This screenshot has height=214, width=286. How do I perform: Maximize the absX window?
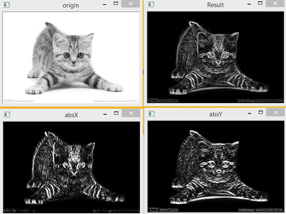[x=116, y=113]
